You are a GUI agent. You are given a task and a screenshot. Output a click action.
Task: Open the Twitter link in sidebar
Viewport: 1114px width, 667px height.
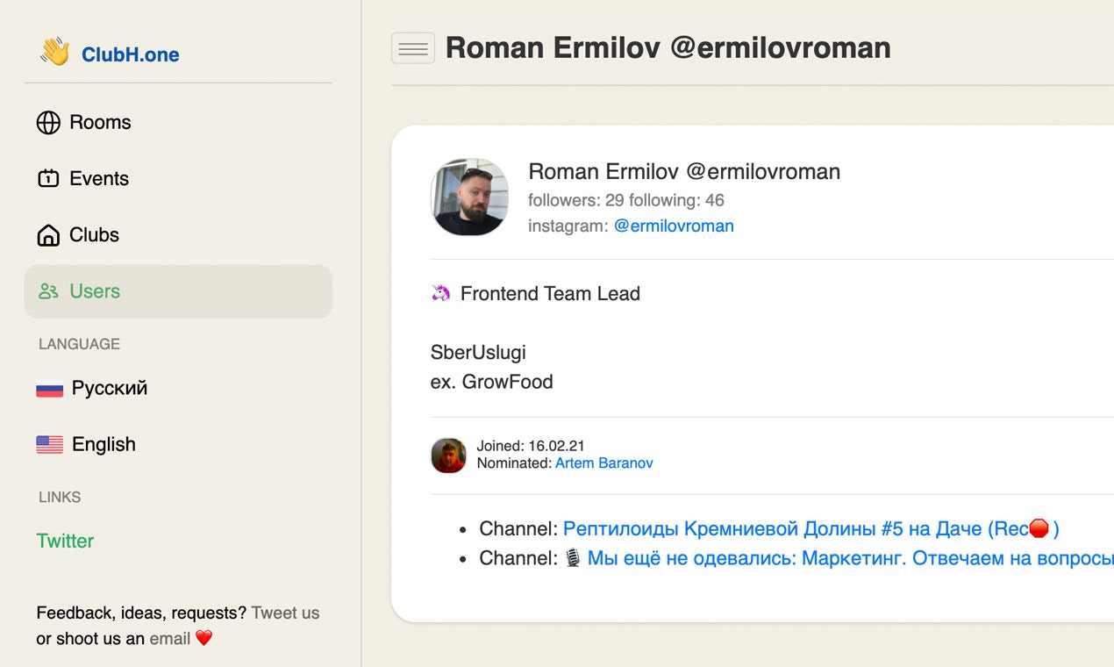(x=65, y=541)
